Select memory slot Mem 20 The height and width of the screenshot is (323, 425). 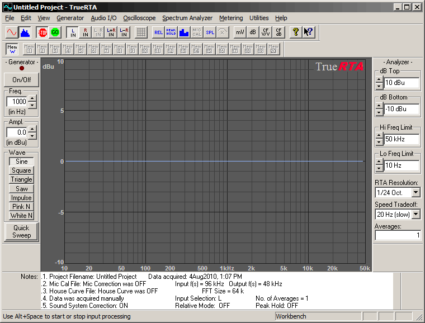(273, 49)
